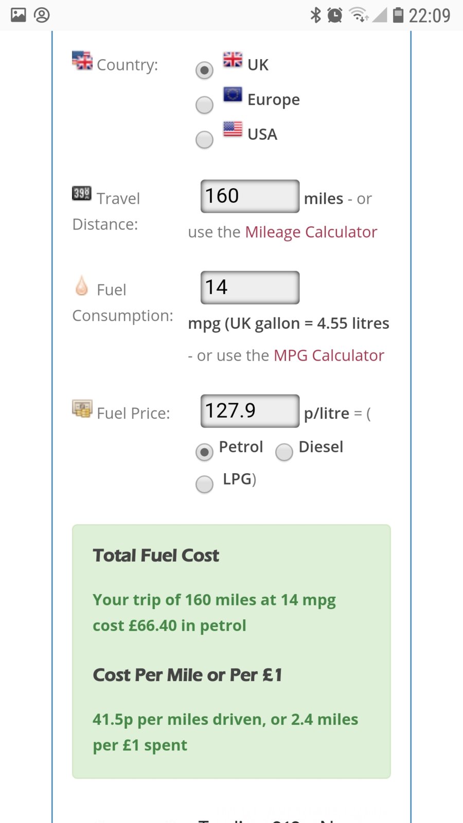
Task: Choose the USA country radio button
Action: [x=205, y=139]
